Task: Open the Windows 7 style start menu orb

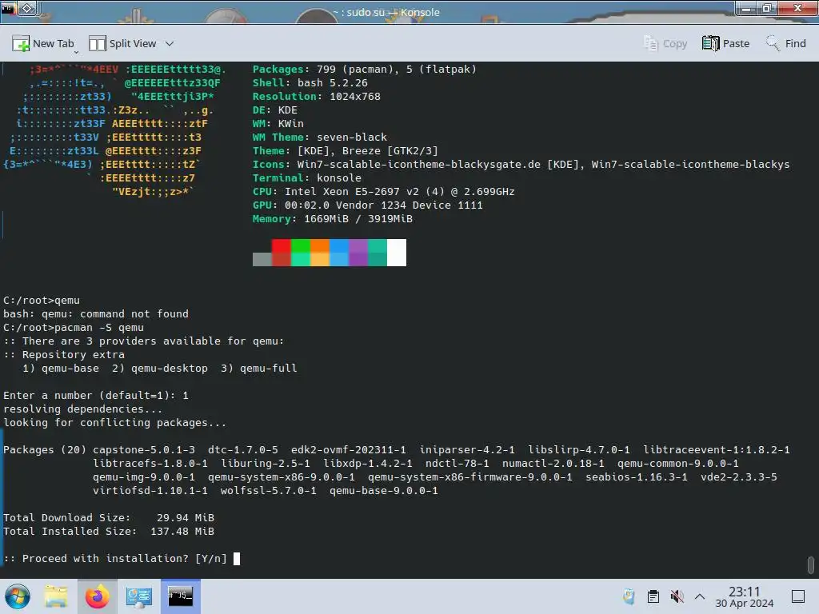Action: point(18,596)
